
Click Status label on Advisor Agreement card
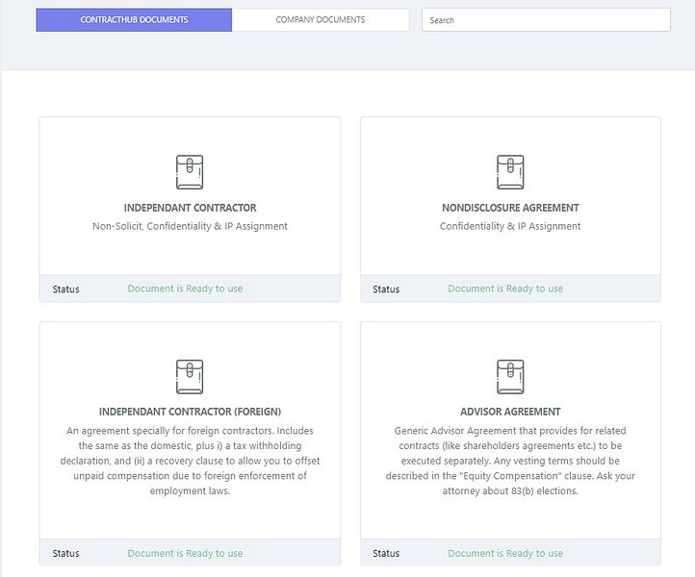[386, 554]
